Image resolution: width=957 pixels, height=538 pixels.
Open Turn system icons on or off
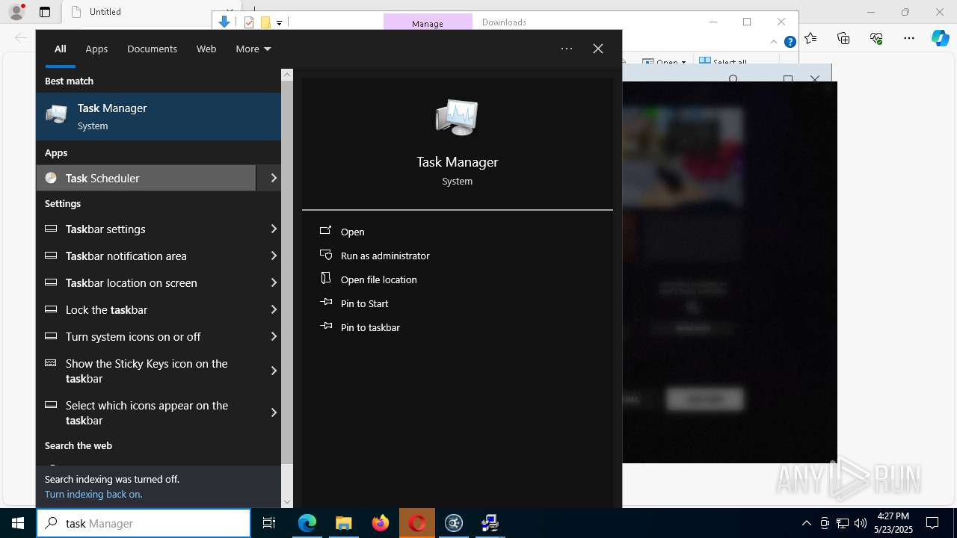[146, 337]
